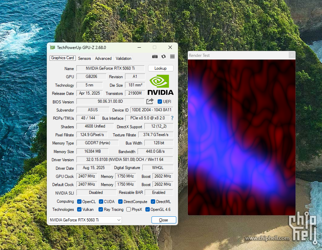Click the NVIDIA SLI value Disabled
322x250 pixels.
96,193
